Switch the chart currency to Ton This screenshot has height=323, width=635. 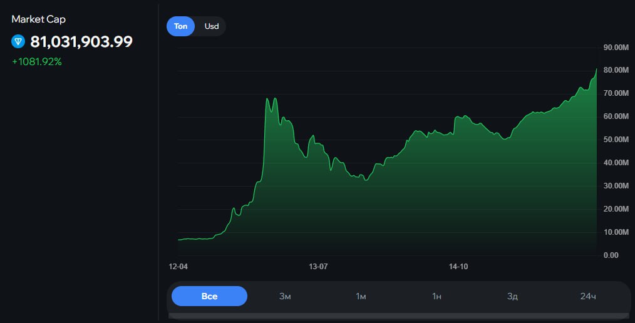coord(180,26)
